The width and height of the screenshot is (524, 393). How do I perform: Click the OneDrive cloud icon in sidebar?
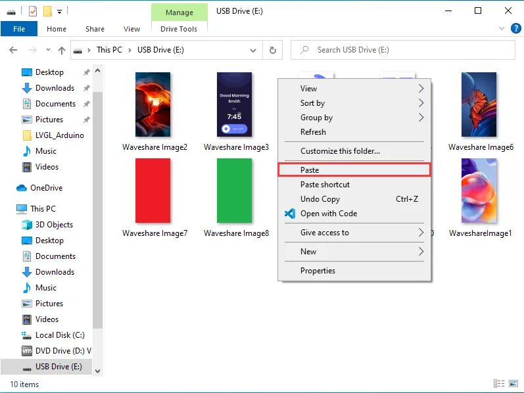pyautogui.click(x=22, y=188)
